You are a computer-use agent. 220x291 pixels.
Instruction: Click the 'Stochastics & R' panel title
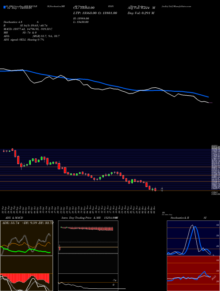click(x=180, y=218)
